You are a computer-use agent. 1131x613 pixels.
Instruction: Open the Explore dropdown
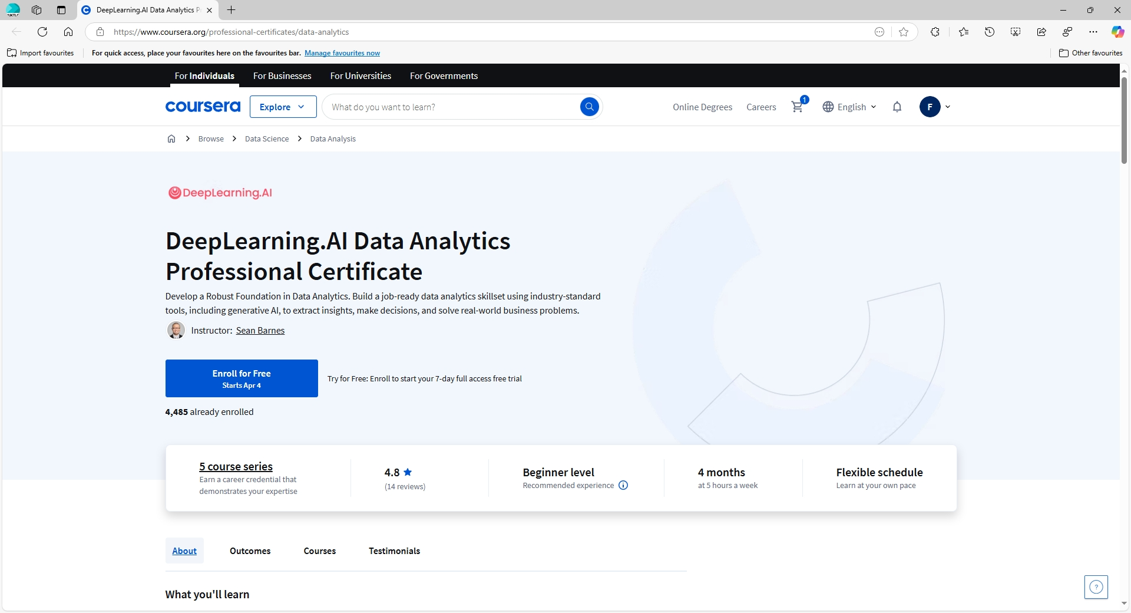(x=282, y=107)
